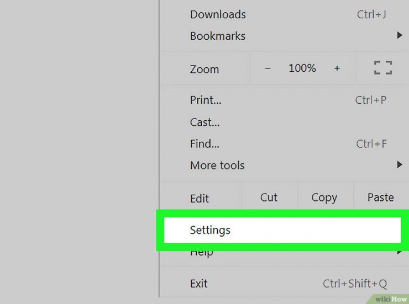Image resolution: width=409 pixels, height=304 pixels.
Task: Click the Zoom label in menu
Action: [x=204, y=69]
